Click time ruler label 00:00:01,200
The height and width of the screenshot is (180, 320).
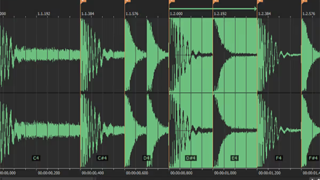pyautogui.click(x=269, y=173)
